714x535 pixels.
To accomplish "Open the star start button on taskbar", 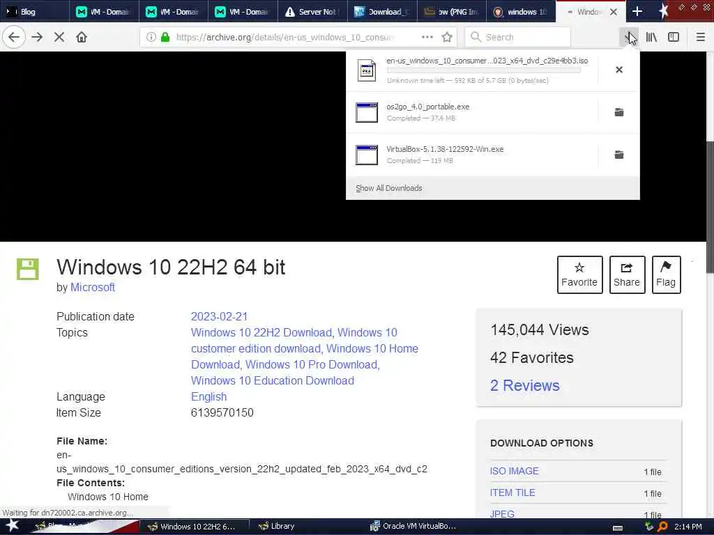I will (x=12, y=526).
